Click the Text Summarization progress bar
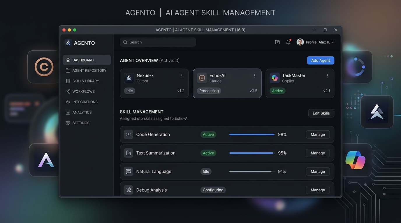 click(x=252, y=153)
